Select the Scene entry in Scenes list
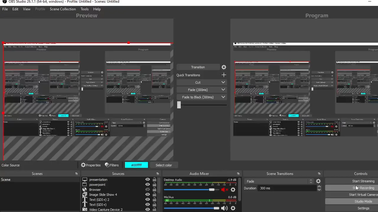The height and width of the screenshot is (212, 378). click(40, 180)
